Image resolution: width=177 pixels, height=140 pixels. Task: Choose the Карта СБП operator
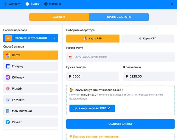click(147, 39)
